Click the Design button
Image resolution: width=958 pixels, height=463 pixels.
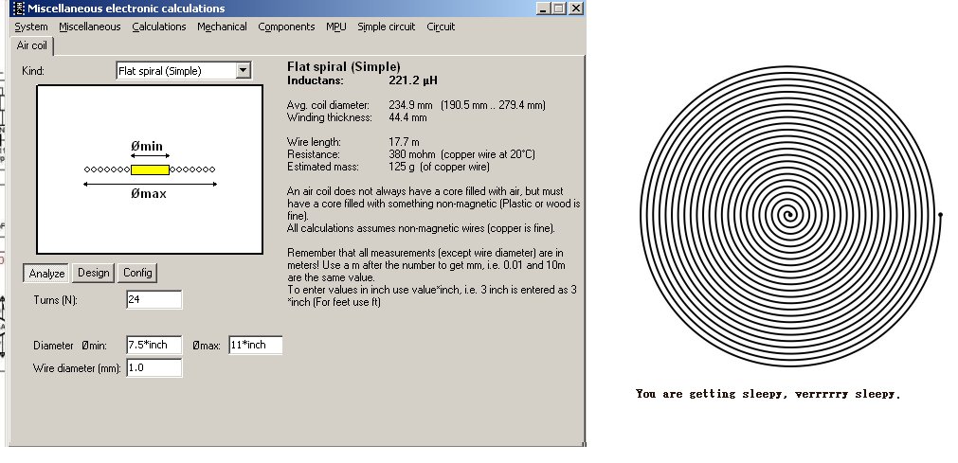[94, 273]
